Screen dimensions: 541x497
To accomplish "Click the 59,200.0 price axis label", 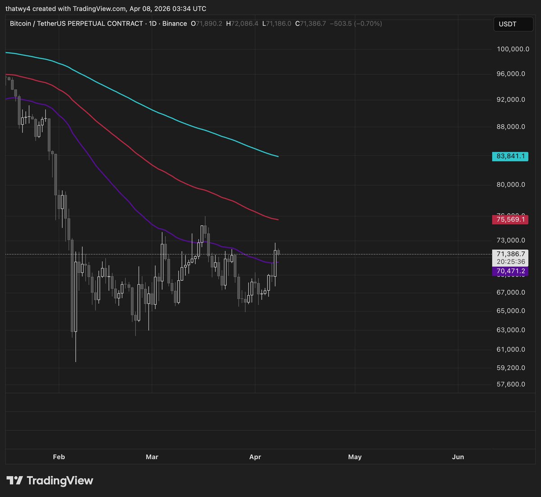I will pos(511,368).
